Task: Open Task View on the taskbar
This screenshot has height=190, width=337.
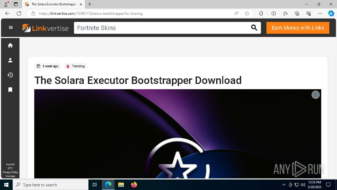Action: 95,185
